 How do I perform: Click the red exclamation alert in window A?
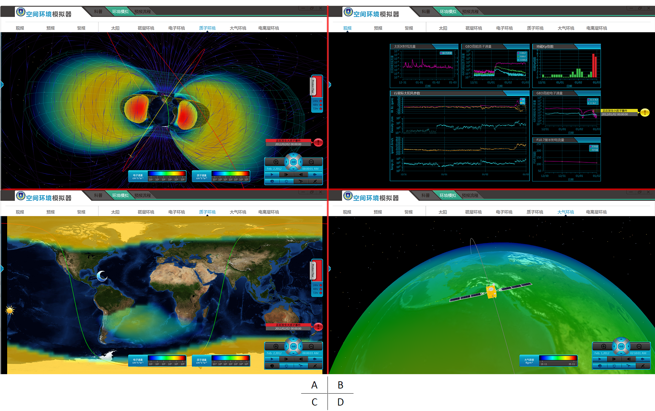pyautogui.click(x=318, y=142)
